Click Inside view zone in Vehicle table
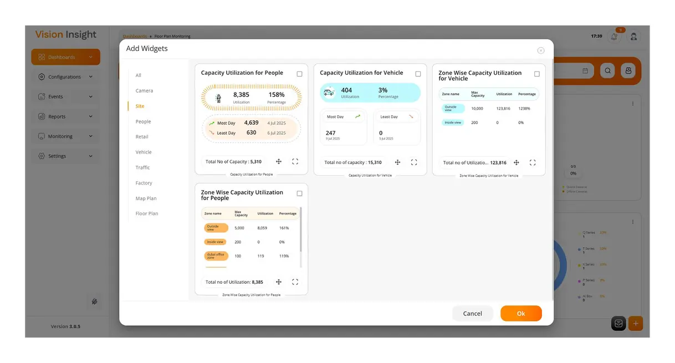The height and width of the screenshot is (363, 675). click(453, 122)
